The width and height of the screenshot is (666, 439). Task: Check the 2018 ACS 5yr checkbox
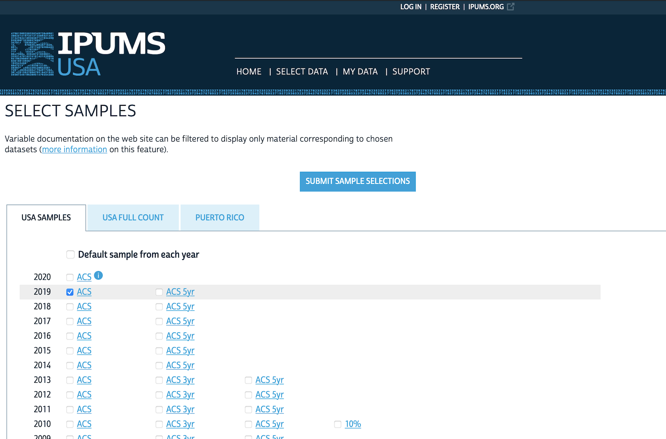click(x=159, y=307)
